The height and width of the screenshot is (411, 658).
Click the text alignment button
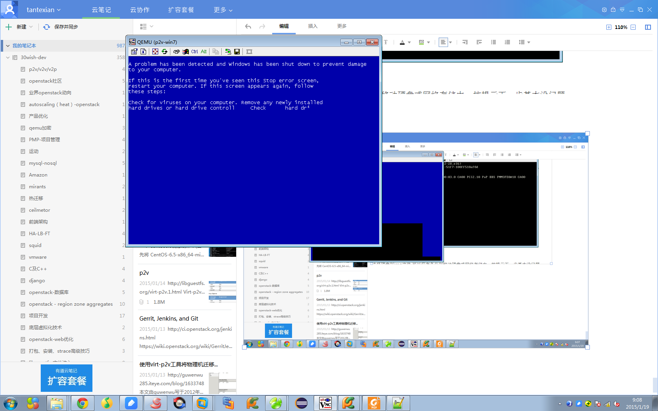[443, 42]
